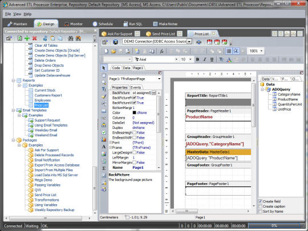
Task: Toggle EndlessHeight checkbox
Action: 135,132
